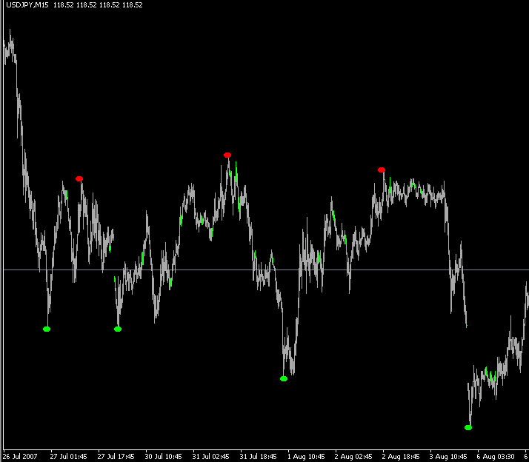
Task: Click the 27 Jul 17:45 time label
Action: [x=116, y=457]
